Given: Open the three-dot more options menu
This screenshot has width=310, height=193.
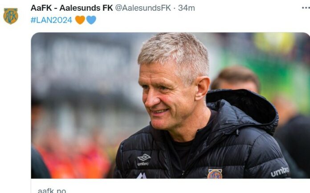Looking at the screenshot, I should coord(306,8).
